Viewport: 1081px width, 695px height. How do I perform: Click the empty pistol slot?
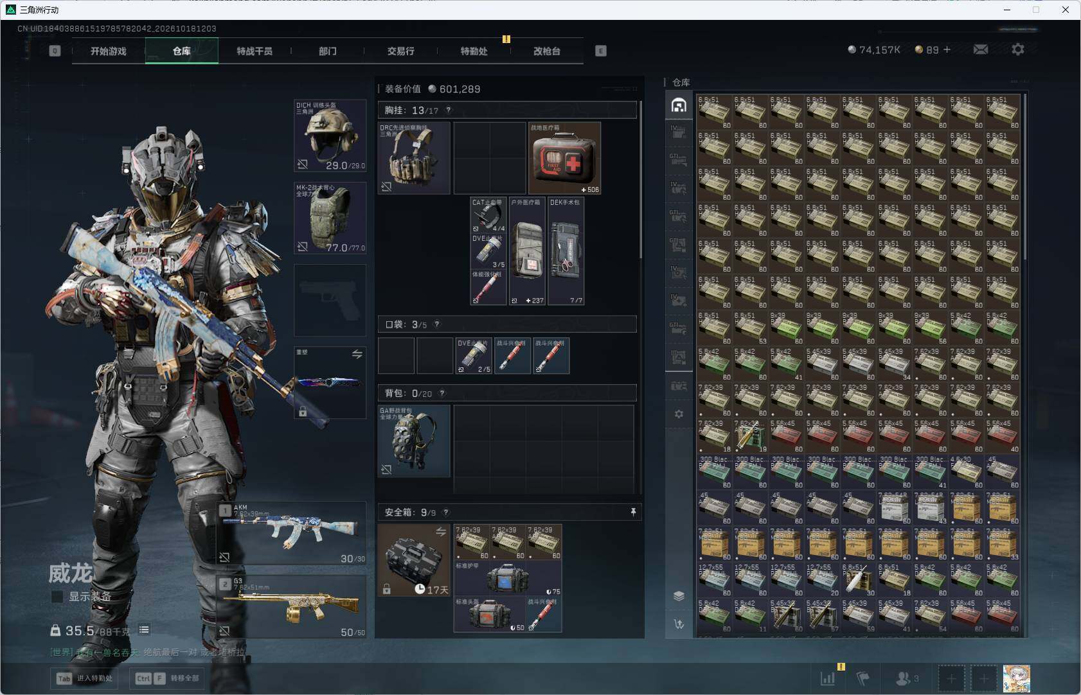(330, 300)
